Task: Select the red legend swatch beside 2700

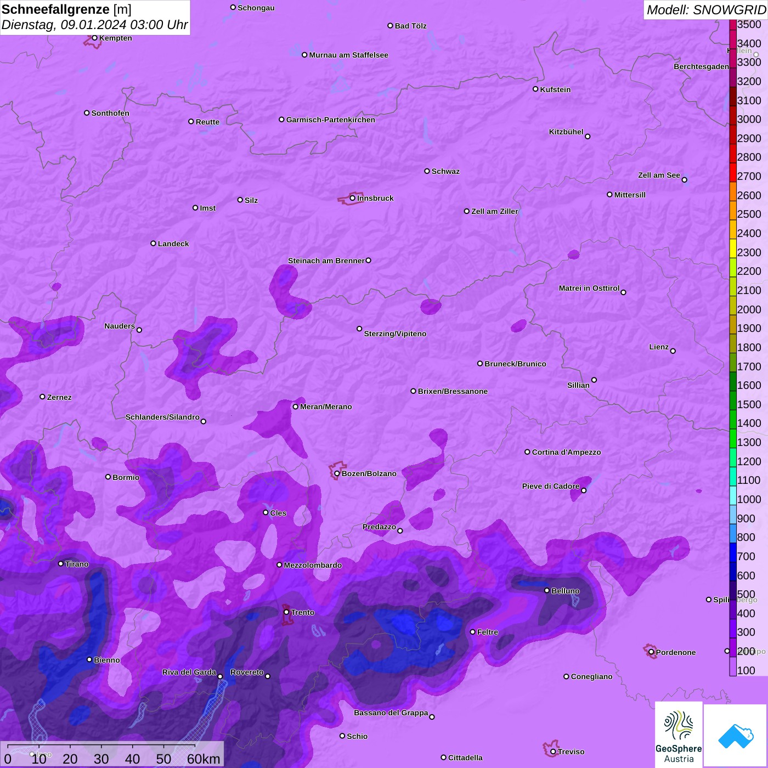Action: 733,172
